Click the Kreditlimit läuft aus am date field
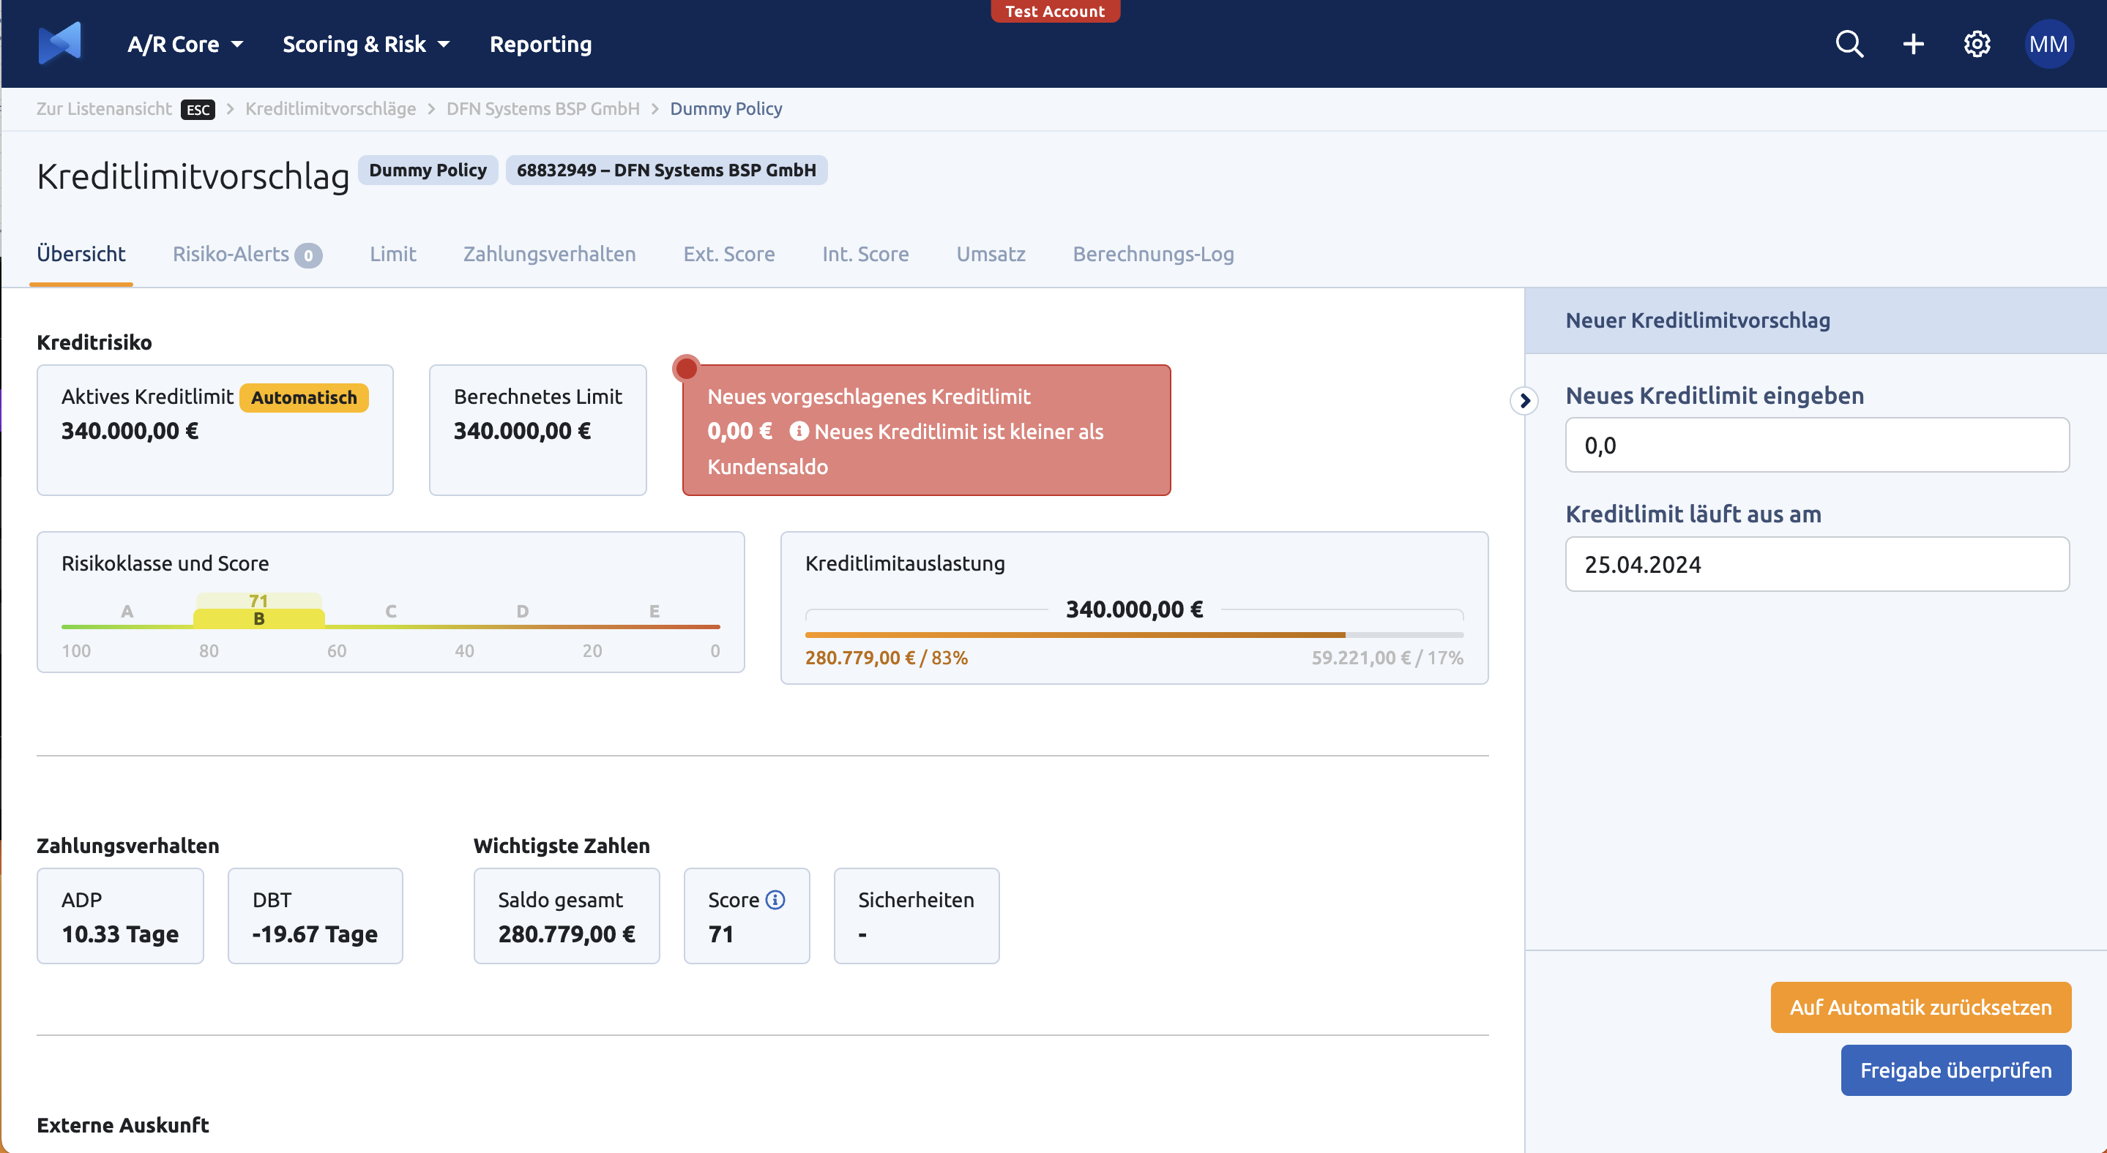The image size is (2107, 1153). click(1816, 564)
